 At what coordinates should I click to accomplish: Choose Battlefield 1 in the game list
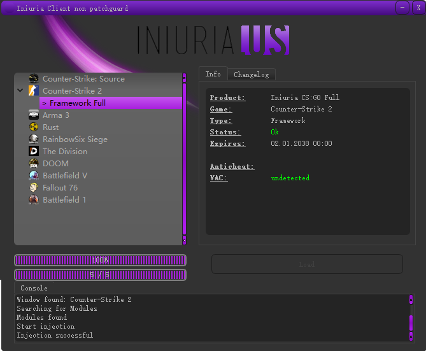[x=64, y=200]
